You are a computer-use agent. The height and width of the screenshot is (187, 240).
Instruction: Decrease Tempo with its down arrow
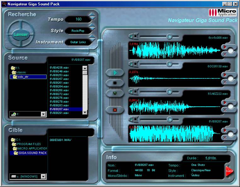[92, 19]
